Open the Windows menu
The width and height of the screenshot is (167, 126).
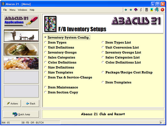[x=22, y=10]
